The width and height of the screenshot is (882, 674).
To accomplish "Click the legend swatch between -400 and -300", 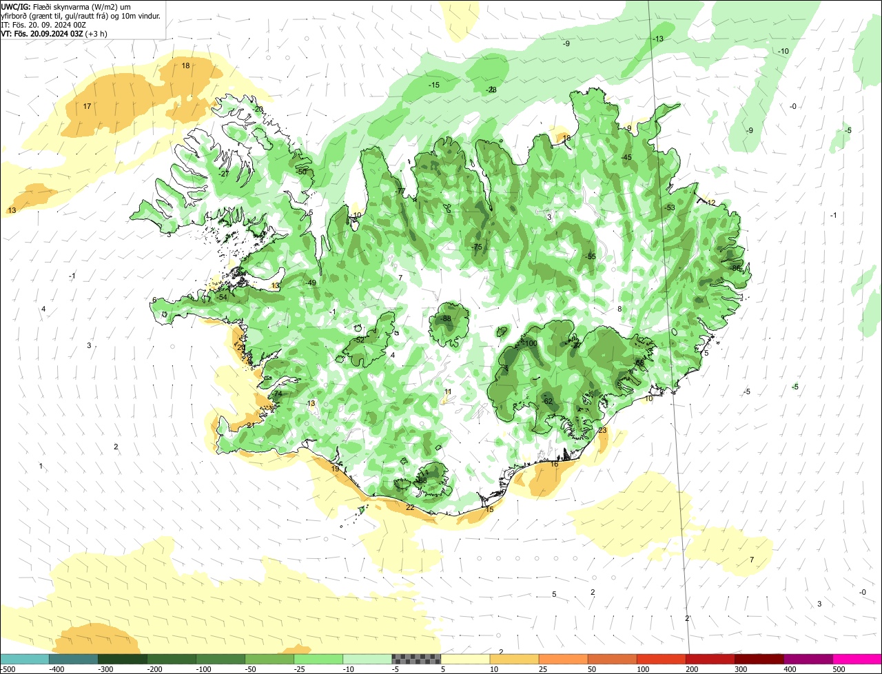I will coord(74,659).
